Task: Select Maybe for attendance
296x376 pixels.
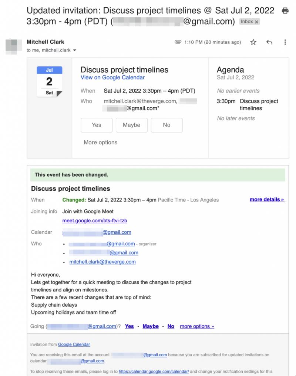Action: pos(131,125)
